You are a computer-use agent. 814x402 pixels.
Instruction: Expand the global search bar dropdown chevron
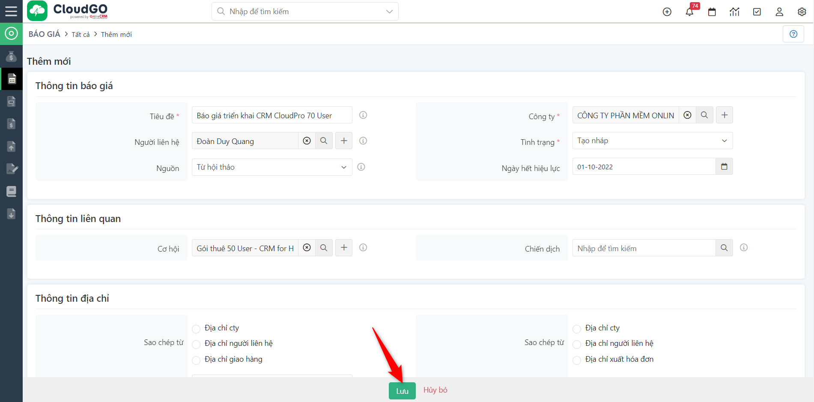pos(389,12)
